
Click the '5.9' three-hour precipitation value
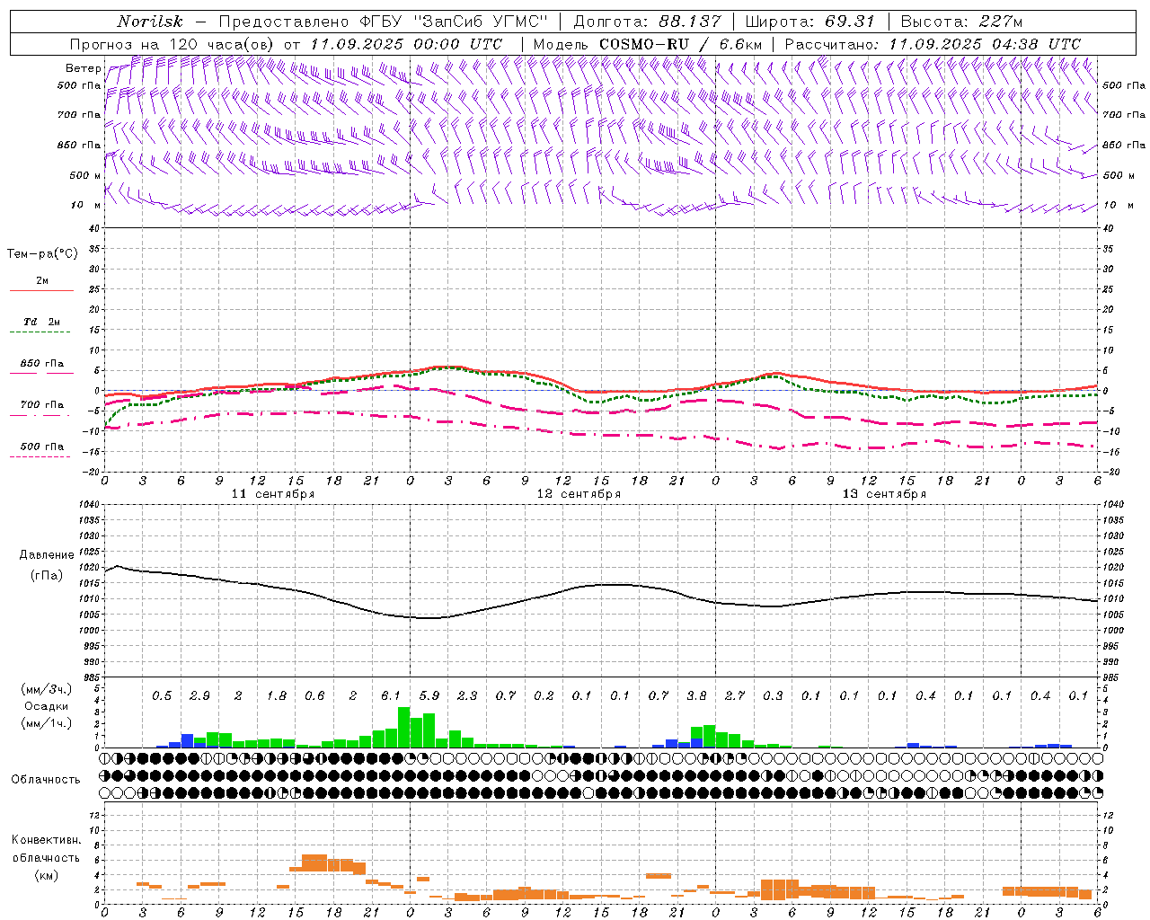tap(429, 695)
